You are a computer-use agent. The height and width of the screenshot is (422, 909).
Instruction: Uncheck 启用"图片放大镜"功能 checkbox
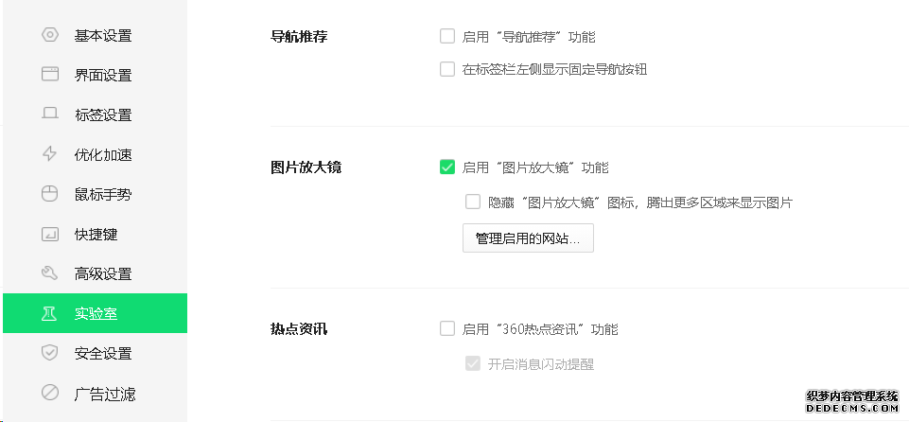(x=447, y=167)
